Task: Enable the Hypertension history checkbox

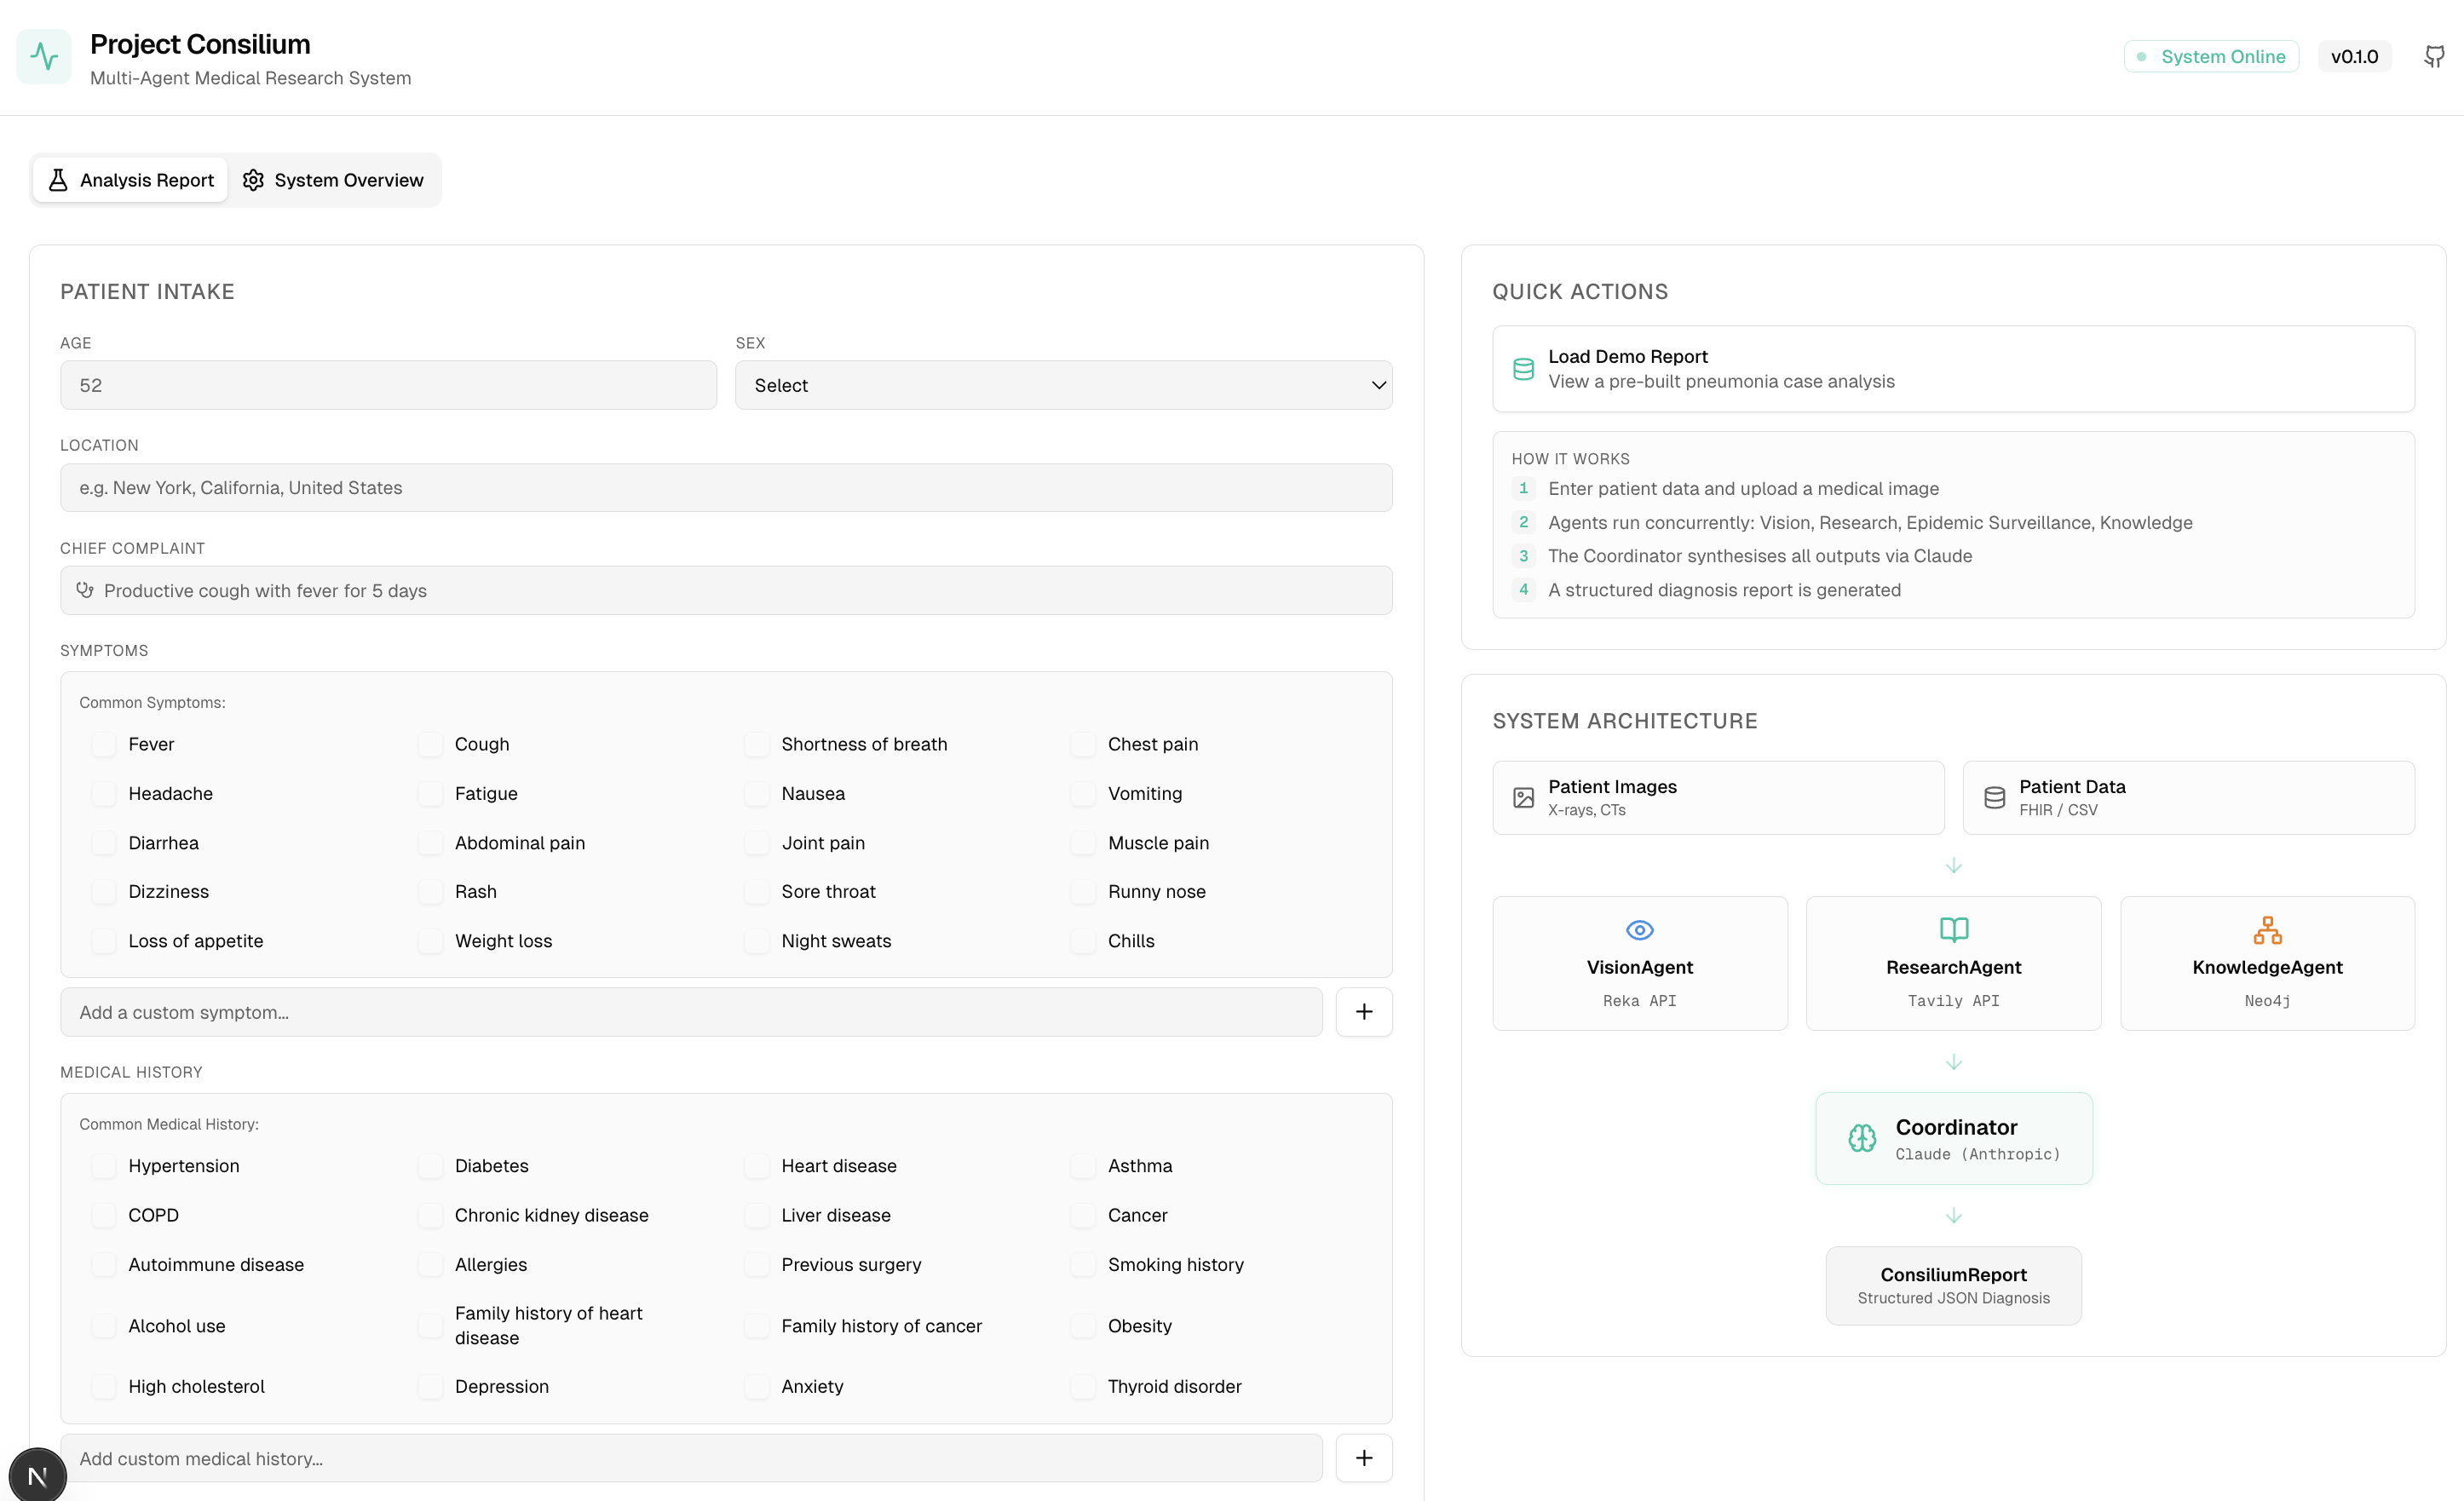Action: point(103,1166)
